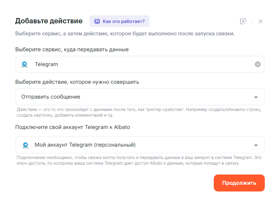This screenshot has height=207, width=280.
Task: Click the subtitle 'Выберите сервис, а затем действие'
Action: point(125,33)
